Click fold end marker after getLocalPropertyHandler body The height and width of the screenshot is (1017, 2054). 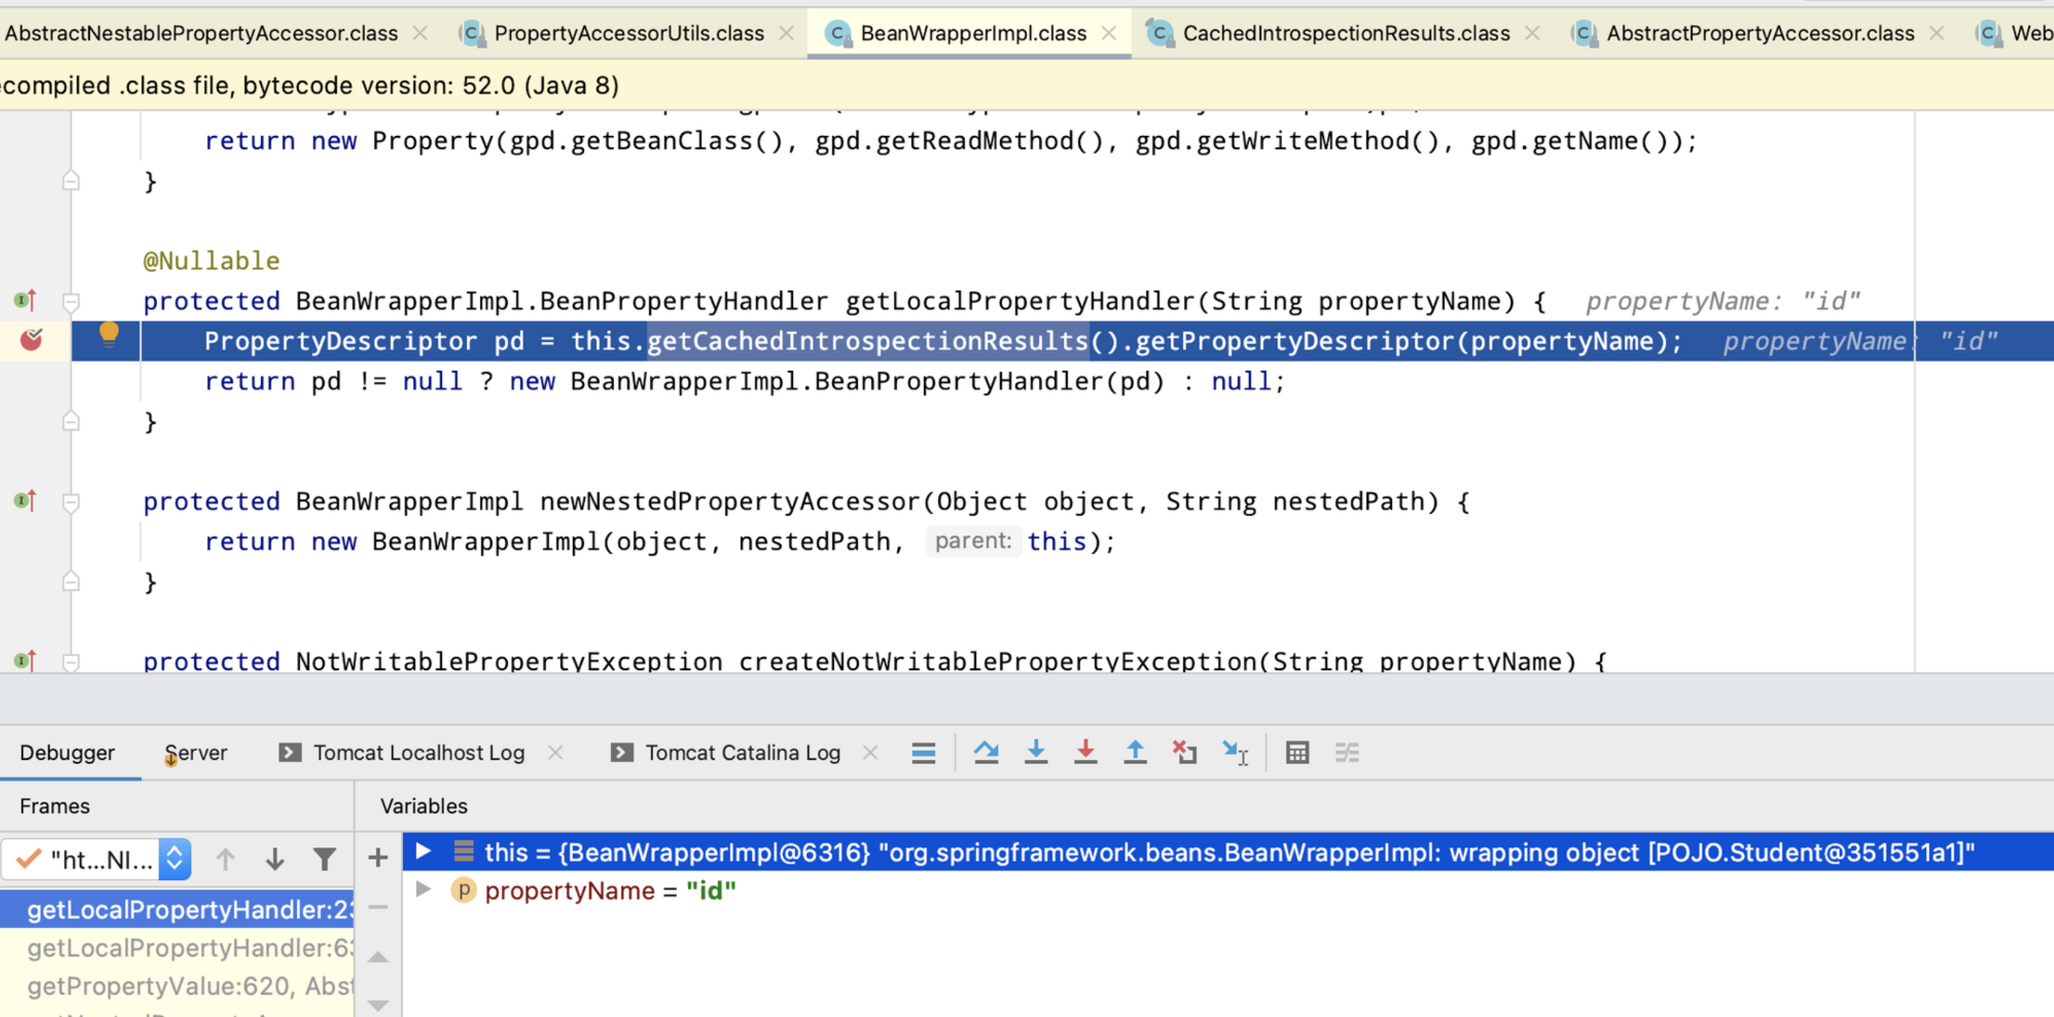pos(71,421)
